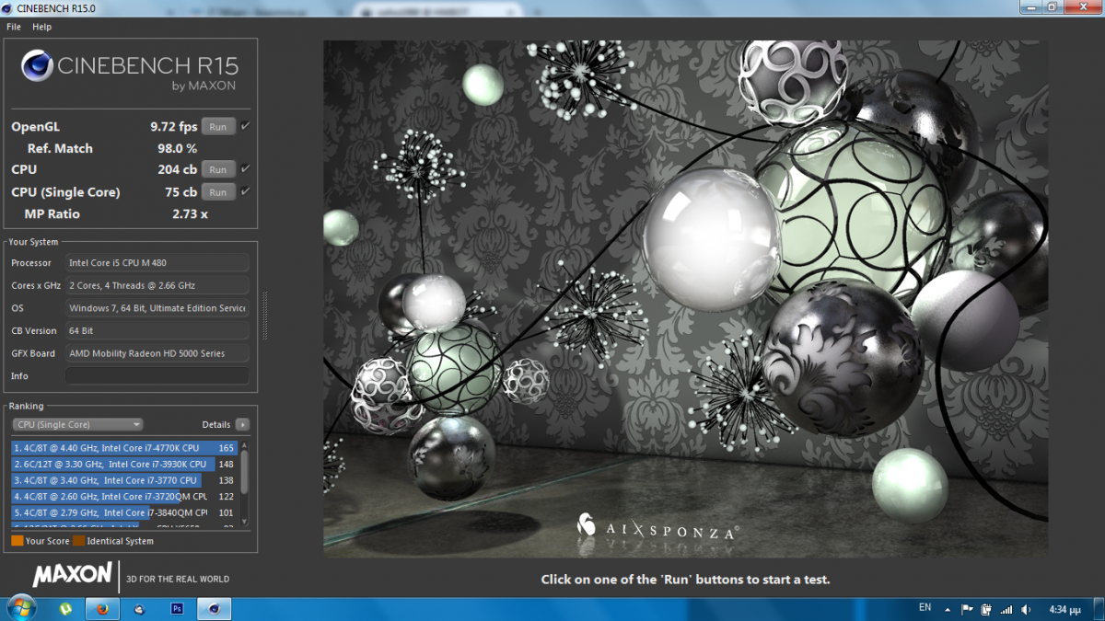Open the Action Center flag icon
Image resolution: width=1105 pixels, height=621 pixels.
pyautogui.click(x=967, y=608)
